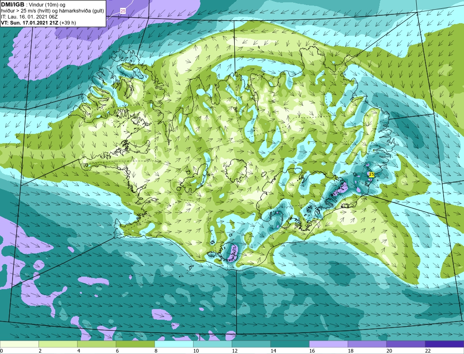
Task: Click the 10–12 m/s turquoise legend swatch
Action: click(x=213, y=344)
